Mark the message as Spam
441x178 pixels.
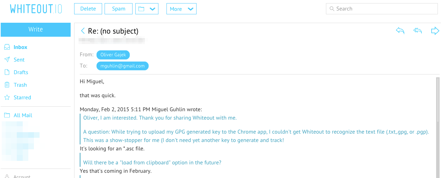pyautogui.click(x=119, y=9)
